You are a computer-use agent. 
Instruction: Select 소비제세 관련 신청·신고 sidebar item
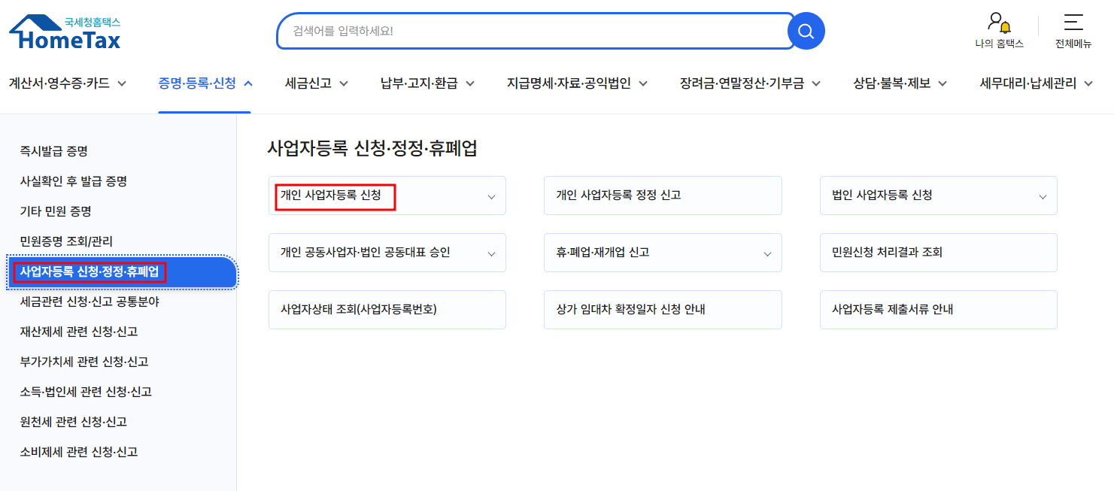point(79,452)
